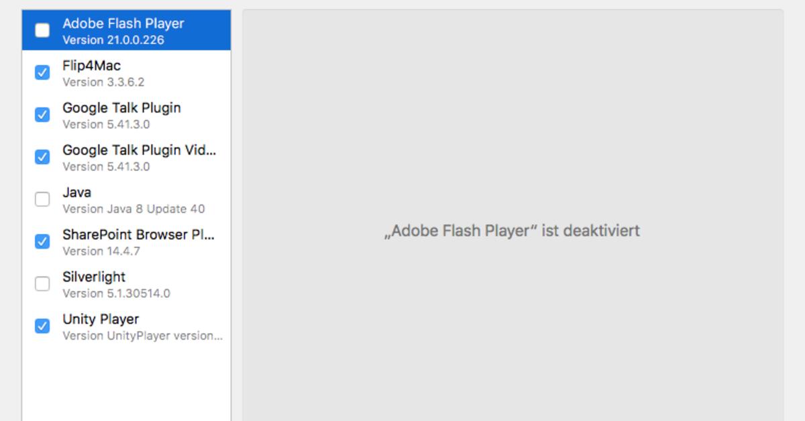Enable the Adobe Flash Player checkbox
This screenshot has height=421, width=805.
point(42,30)
